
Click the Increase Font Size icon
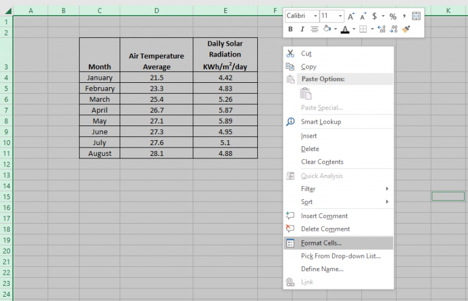click(351, 16)
